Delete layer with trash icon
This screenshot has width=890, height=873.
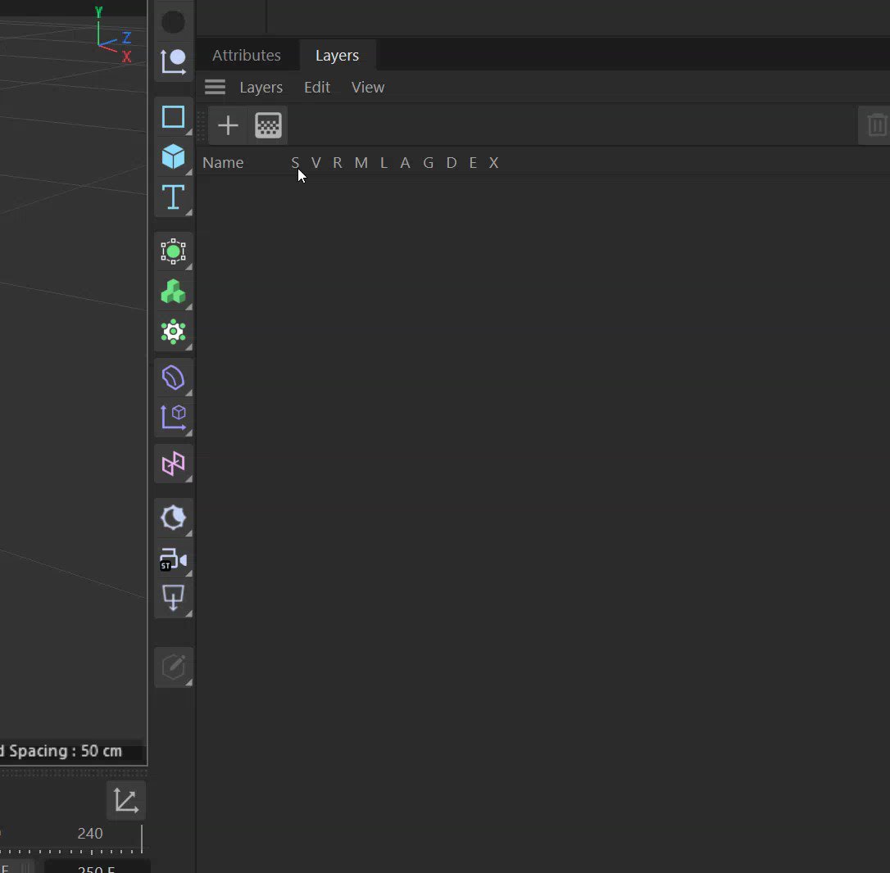tap(877, 124)
